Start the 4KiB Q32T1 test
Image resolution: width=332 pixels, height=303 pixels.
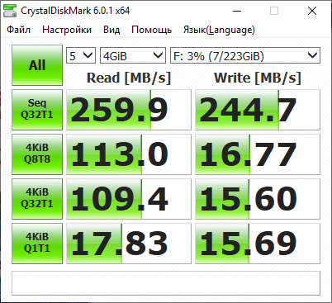(x=37, y=199)
